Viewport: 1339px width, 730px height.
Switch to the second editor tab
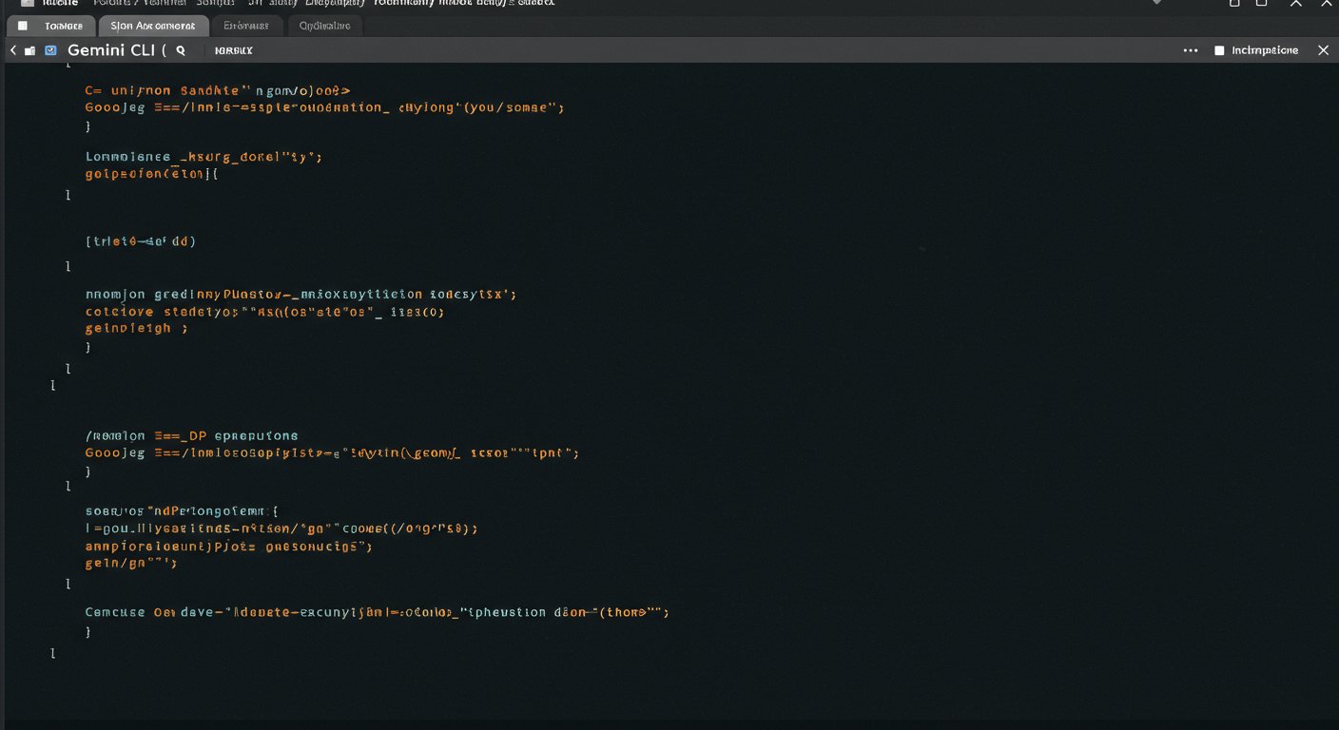154,26
